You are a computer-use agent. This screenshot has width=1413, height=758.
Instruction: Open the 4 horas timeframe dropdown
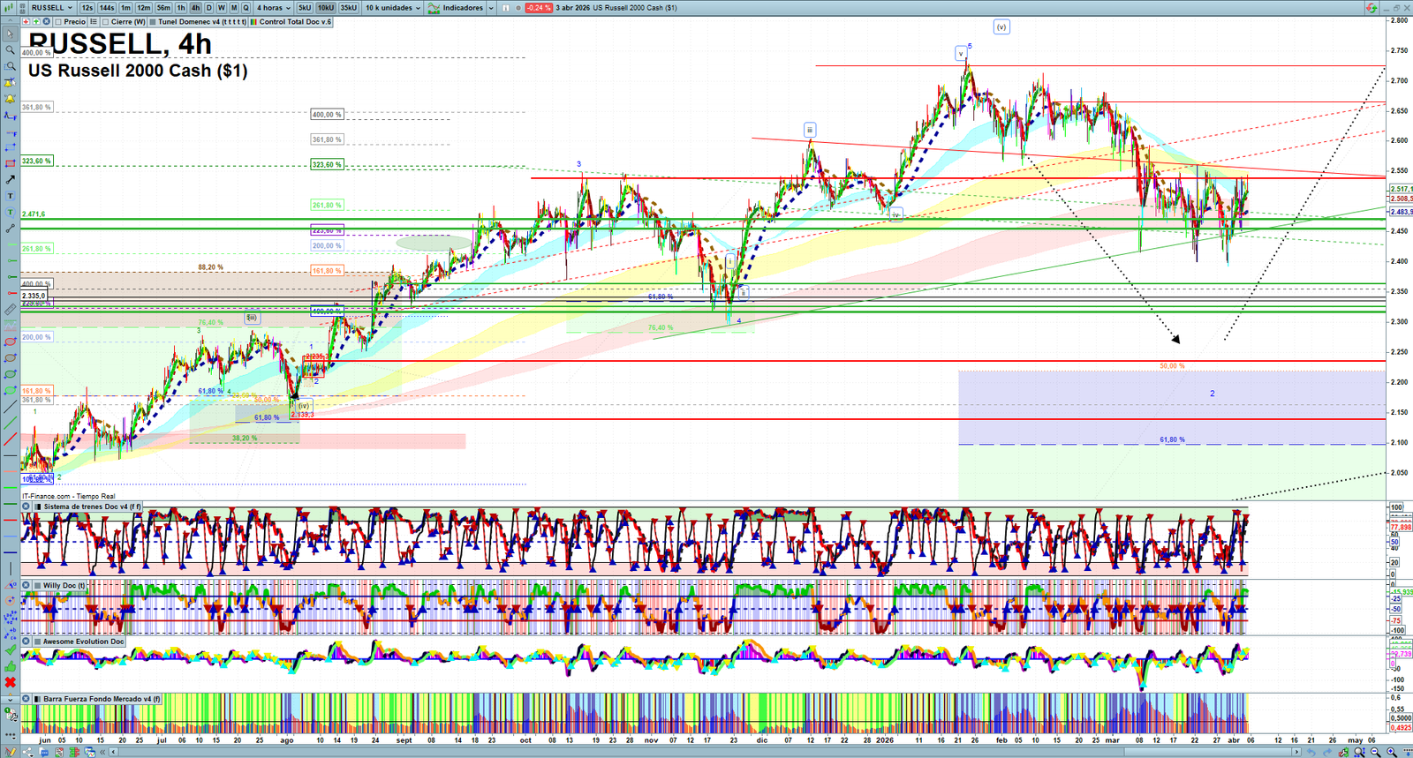pyautogui.click(x=273, y=8)
